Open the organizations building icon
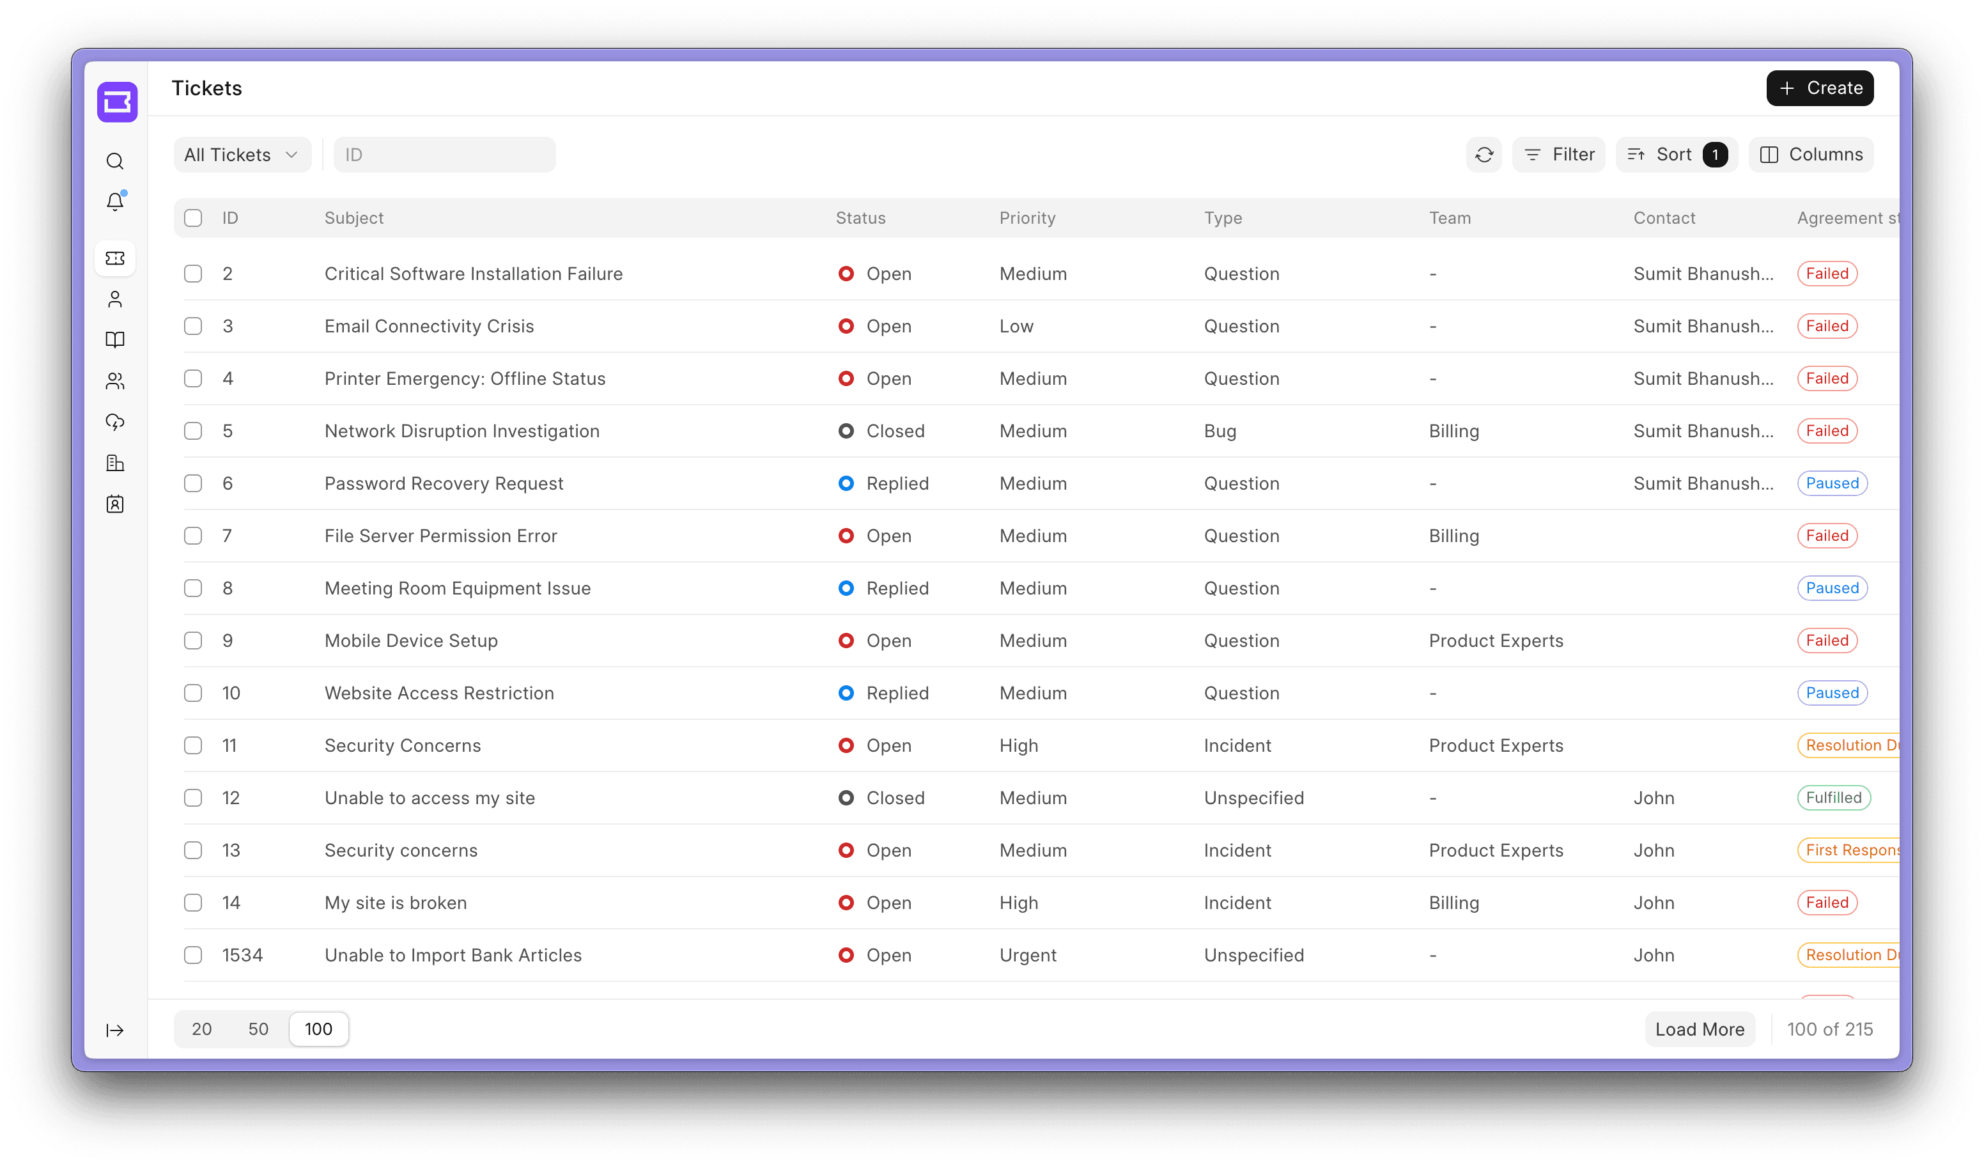This screenshot has width=1984, height=1166. click(115, 463)
